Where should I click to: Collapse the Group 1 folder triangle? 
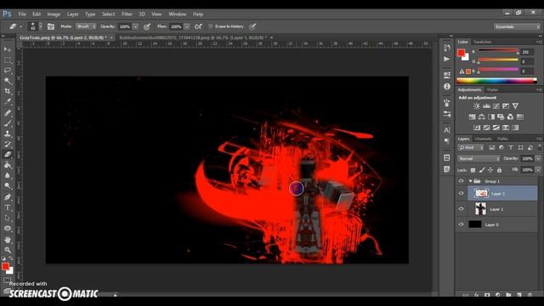470,181
